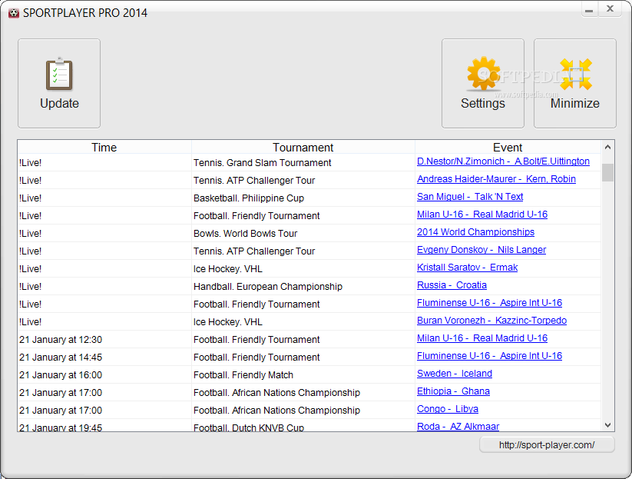Select the 21 January at 19:45 cell

pos(104,427)
